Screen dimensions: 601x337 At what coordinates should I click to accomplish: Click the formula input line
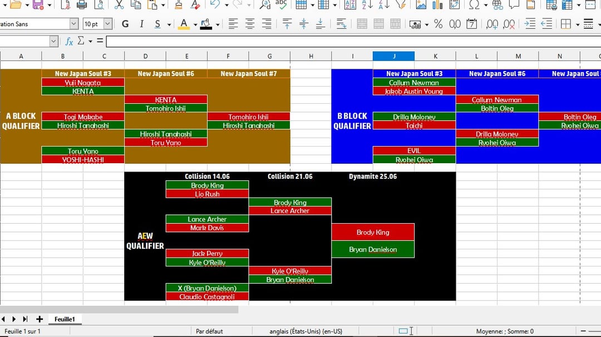(x=353, y=41)
